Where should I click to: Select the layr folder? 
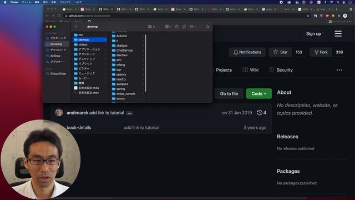pyautogui.click(x=128, y=69)
